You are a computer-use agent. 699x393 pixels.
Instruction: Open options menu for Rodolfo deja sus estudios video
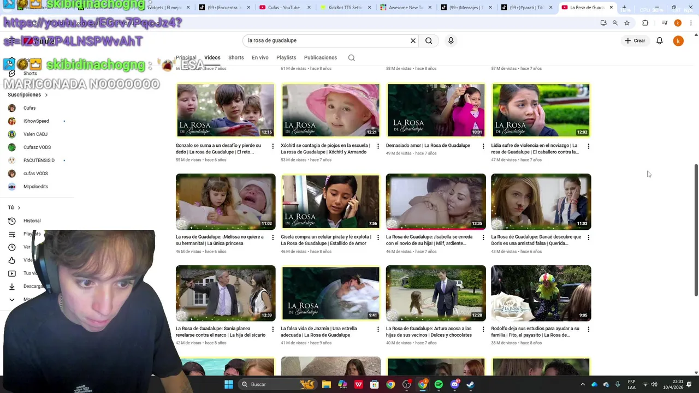pos(588,329)
